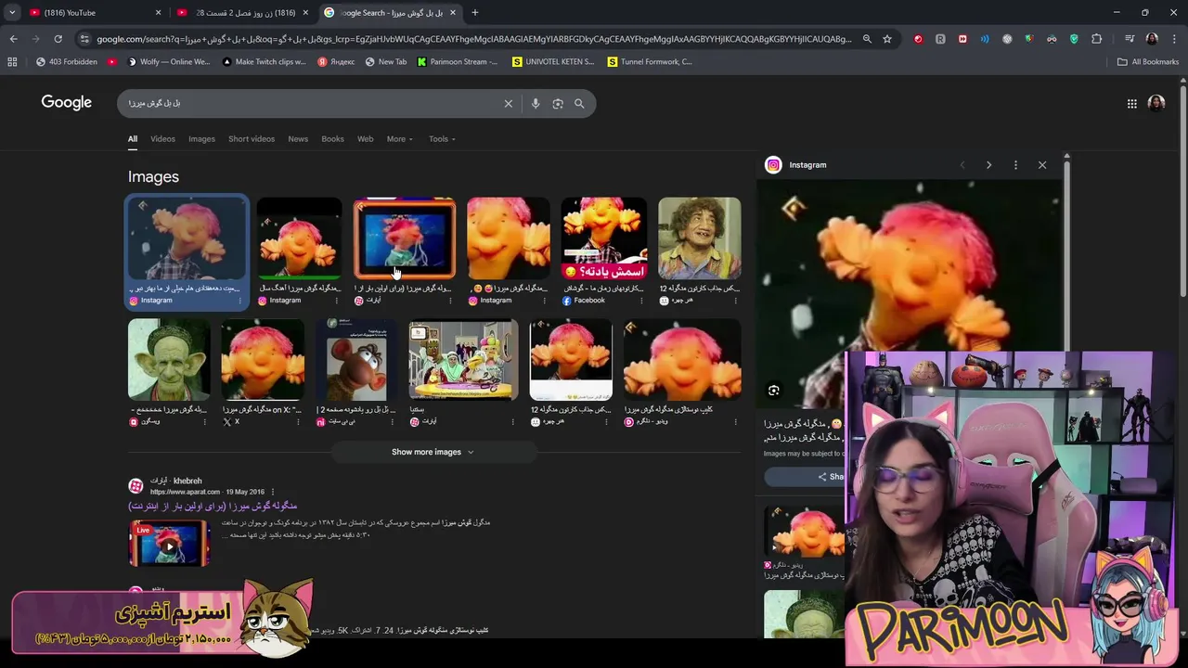This screenshot has width=1188, height=668.
Task: Select the Short videos filter
Action: click(252, 139)
